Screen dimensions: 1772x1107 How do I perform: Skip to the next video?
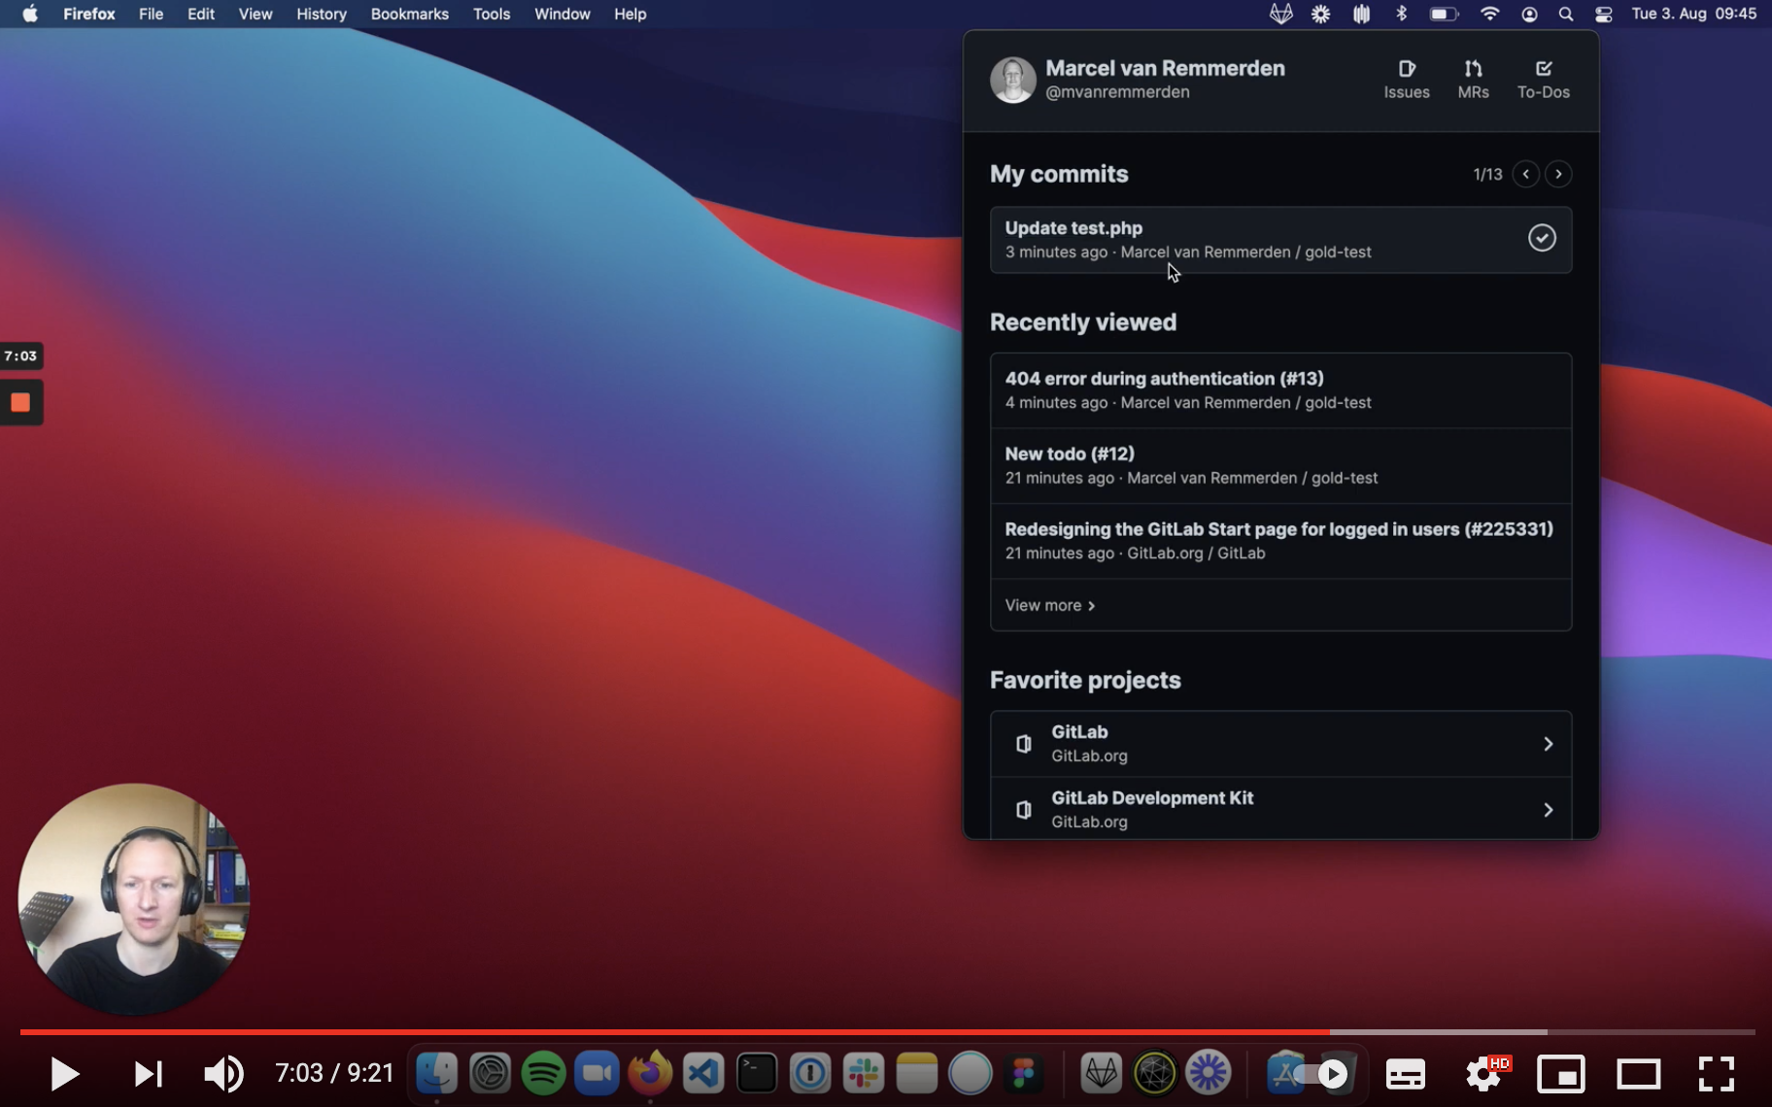click(148, 1074)
